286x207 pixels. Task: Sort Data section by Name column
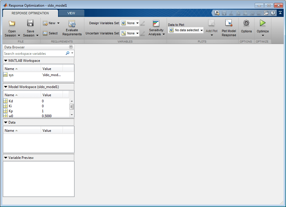tap(22, 131)
